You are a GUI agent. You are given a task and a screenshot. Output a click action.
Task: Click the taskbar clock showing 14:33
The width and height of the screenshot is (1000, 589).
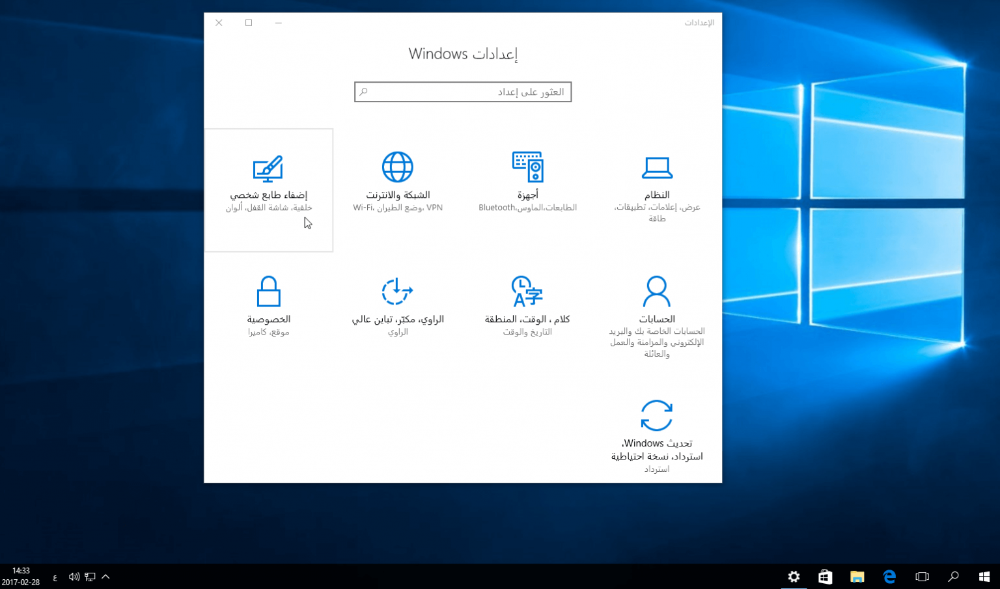[x=21, y=577]
